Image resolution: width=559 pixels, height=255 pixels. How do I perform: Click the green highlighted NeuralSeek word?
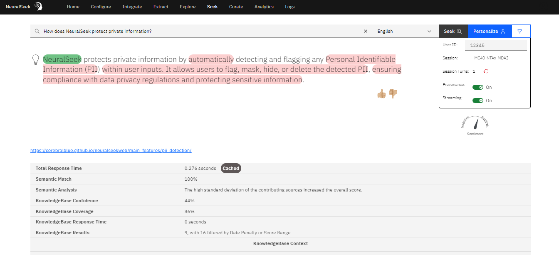coord(62,59)
